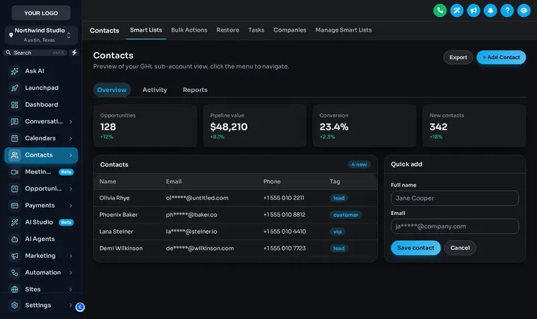
Task: Select the Olivia Rhye contact row
Action: tap(236, 197)
